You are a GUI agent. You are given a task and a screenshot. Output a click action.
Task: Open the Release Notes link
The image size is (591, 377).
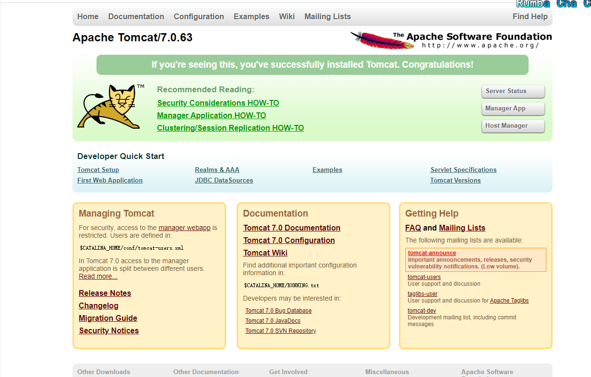105,293
